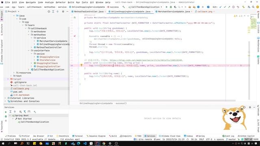
Task: Open Visual Studio Code from taskbar
Action: click(85, 144)
